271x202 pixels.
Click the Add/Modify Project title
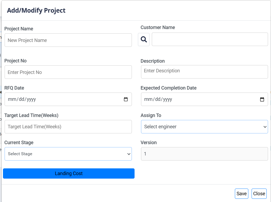36,10
